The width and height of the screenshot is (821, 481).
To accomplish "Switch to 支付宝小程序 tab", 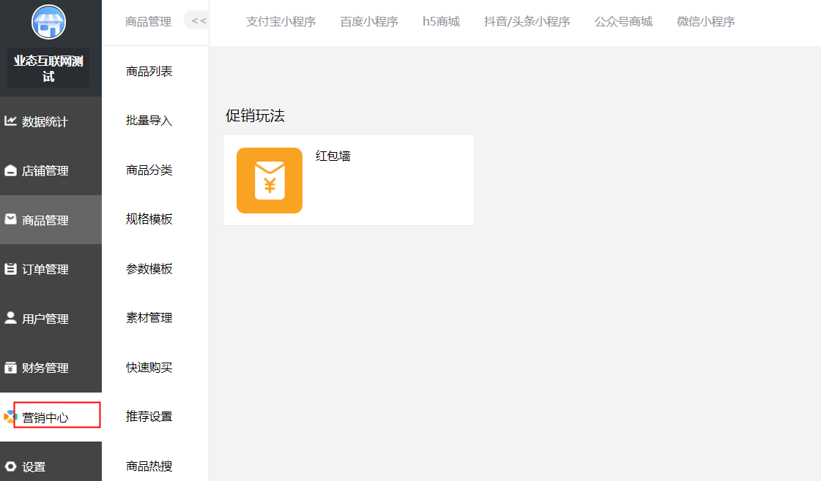I will 281,21.
